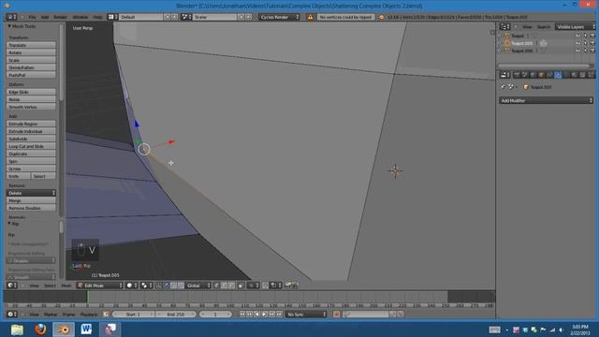
Task: Open the 3D view editor type selector
Action: pos(12,286)
